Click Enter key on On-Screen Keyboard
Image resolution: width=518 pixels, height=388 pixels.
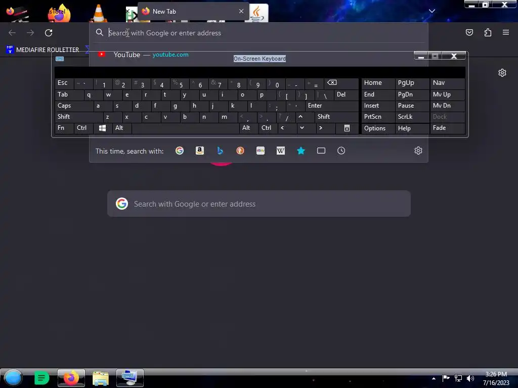[332, 106]
